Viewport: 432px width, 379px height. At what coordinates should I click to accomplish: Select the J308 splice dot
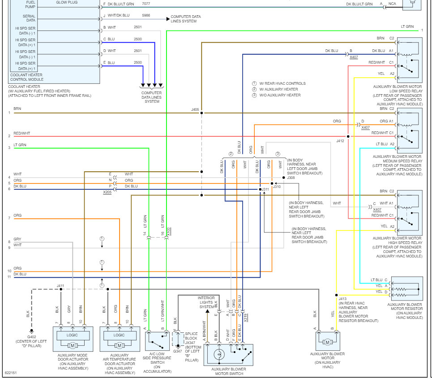click(x=284, y=178)
